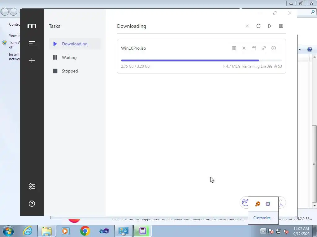Click the Action Center flag tray icon
The image size is (317, 237).
[271, 231]
